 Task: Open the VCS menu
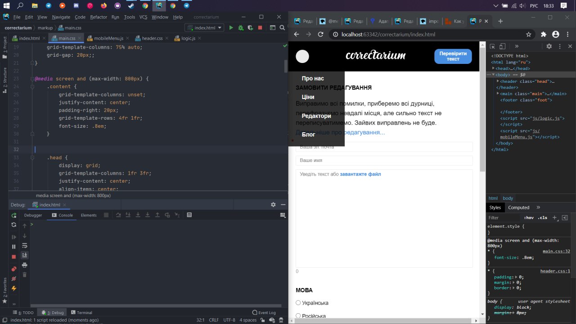(143, 17)
